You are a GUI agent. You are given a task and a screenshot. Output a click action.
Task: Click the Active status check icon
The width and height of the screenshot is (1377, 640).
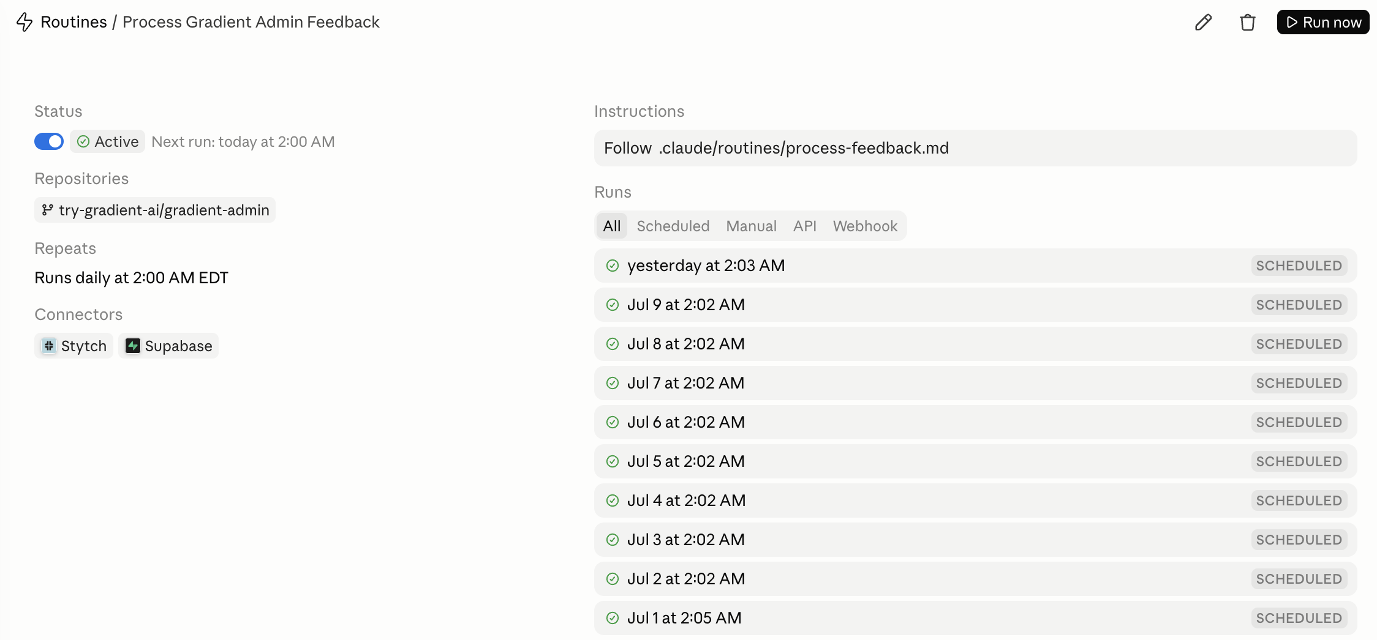[x=83, y=141]
